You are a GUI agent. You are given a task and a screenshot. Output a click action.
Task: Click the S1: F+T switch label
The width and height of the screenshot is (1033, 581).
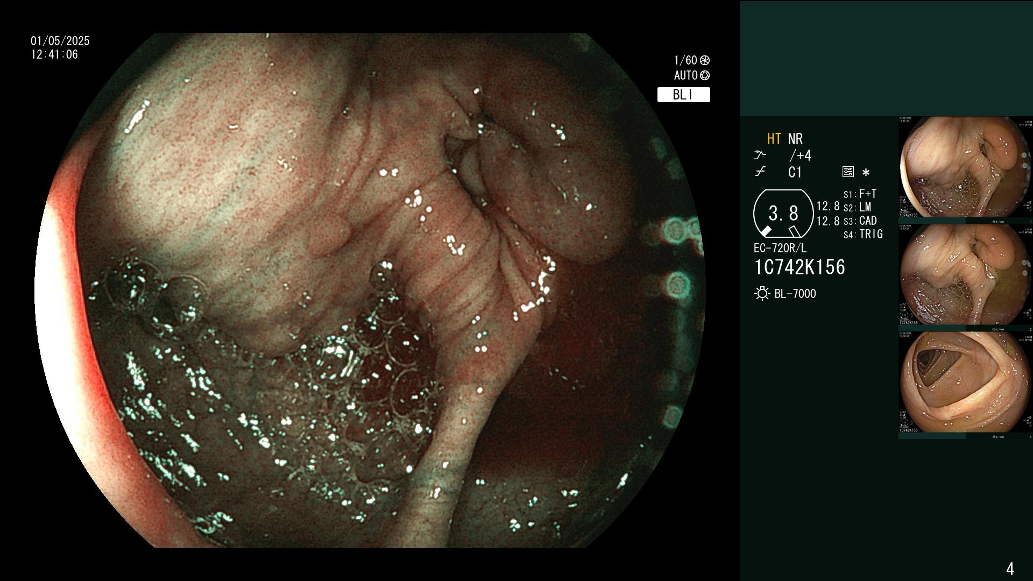point(860,194)
